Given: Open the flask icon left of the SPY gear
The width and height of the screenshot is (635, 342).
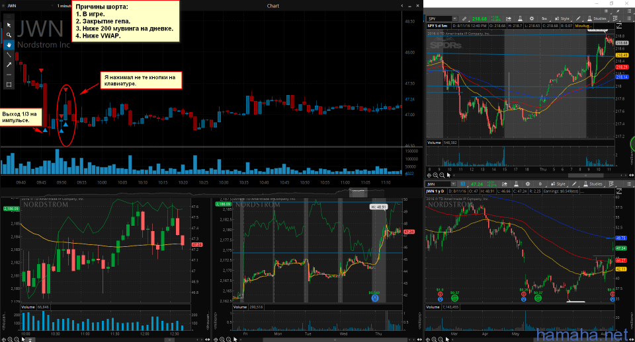Looking at the screenshot, I should pos(520,18).
